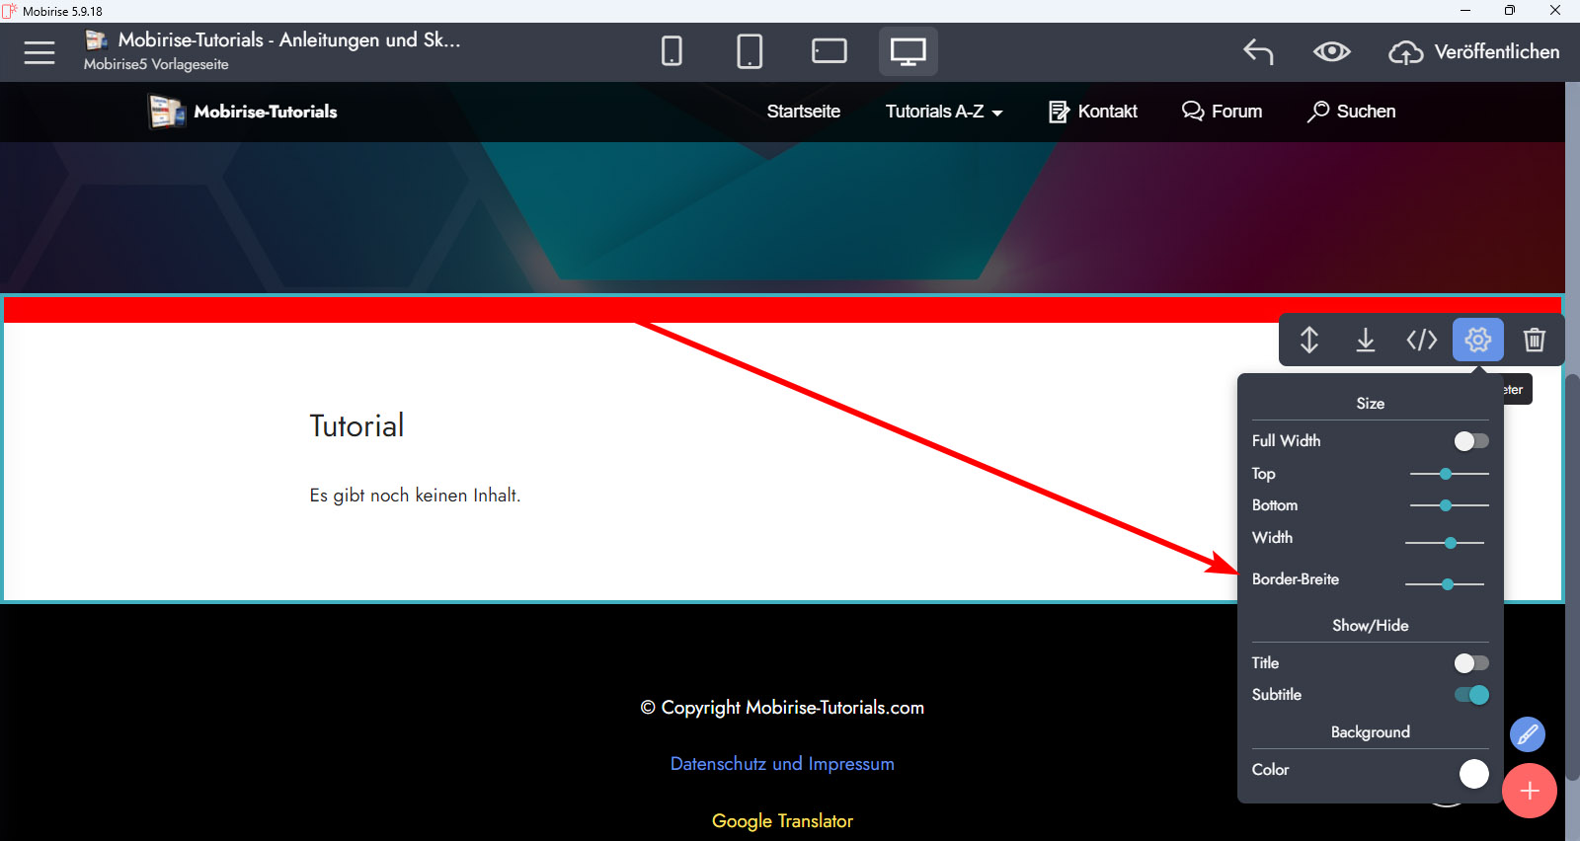Click the 'Es gibt noch keinen Inhalt.' text

point(415,496)
